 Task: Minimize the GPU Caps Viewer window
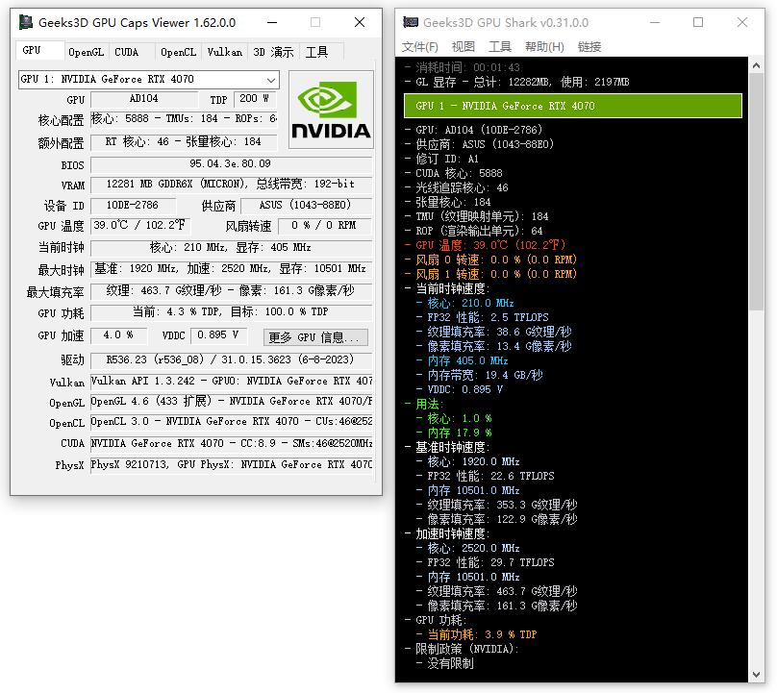coord(272,22)
